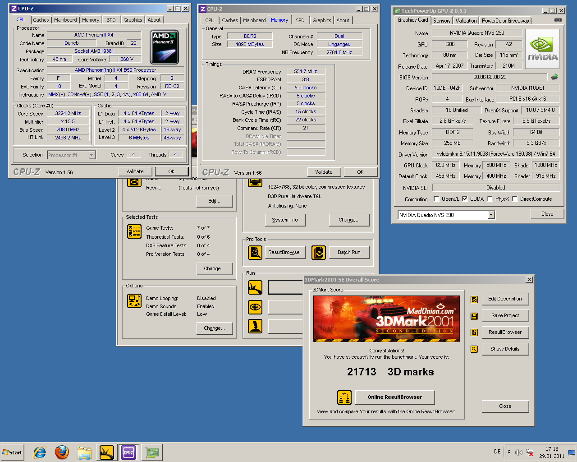Click Change button under Options
Image resolution: width=577 pixels, height=462 pixels.
(215, 328)
